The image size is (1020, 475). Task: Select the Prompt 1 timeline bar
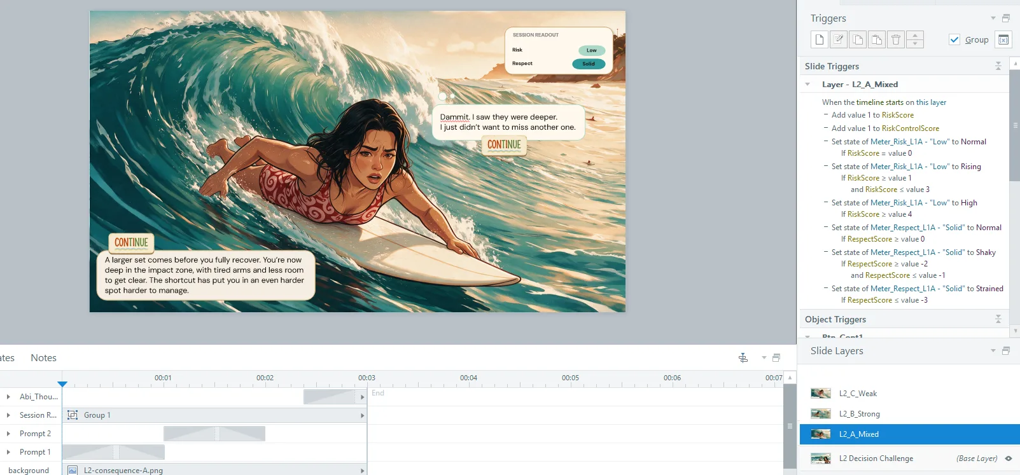113,452
